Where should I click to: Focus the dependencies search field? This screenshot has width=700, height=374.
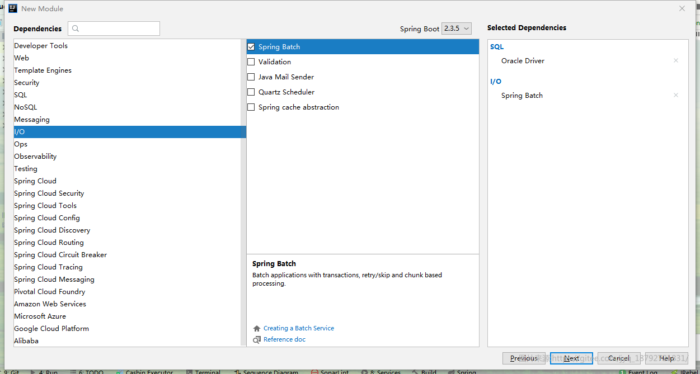[x=114, y=29]
